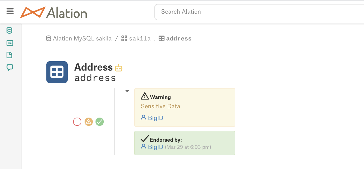Click the large blue table icon

pyautogui.click(x=57, y=72)
